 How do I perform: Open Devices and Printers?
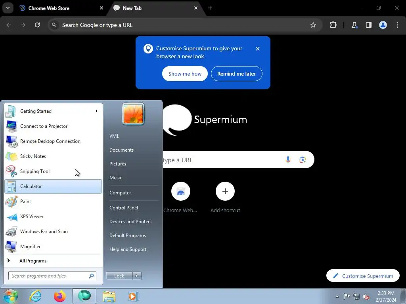tap(130, 222)
